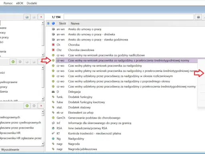Click the blue circle column header icon
This screenshot has width=205, height=154.
53,23
